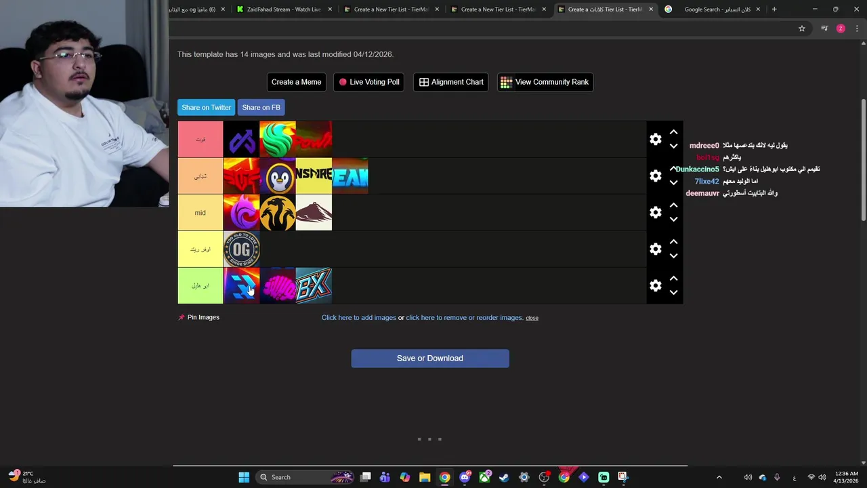Select the penguin logo thumbnail
Screen dimensions: 867x488
tap(278, 176)
